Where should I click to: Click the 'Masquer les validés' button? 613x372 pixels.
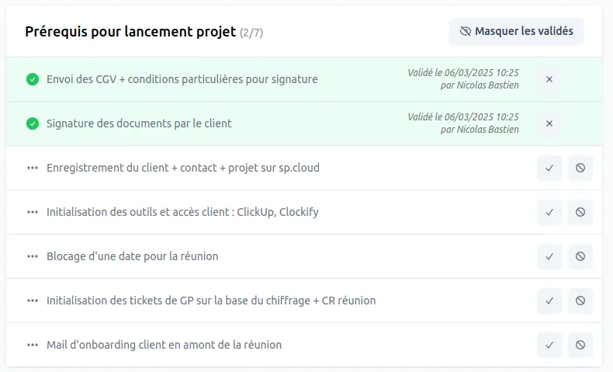point(516,31)
